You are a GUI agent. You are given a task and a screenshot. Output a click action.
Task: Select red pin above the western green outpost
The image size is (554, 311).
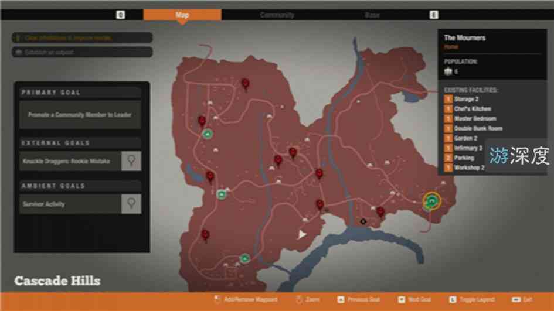210,176
